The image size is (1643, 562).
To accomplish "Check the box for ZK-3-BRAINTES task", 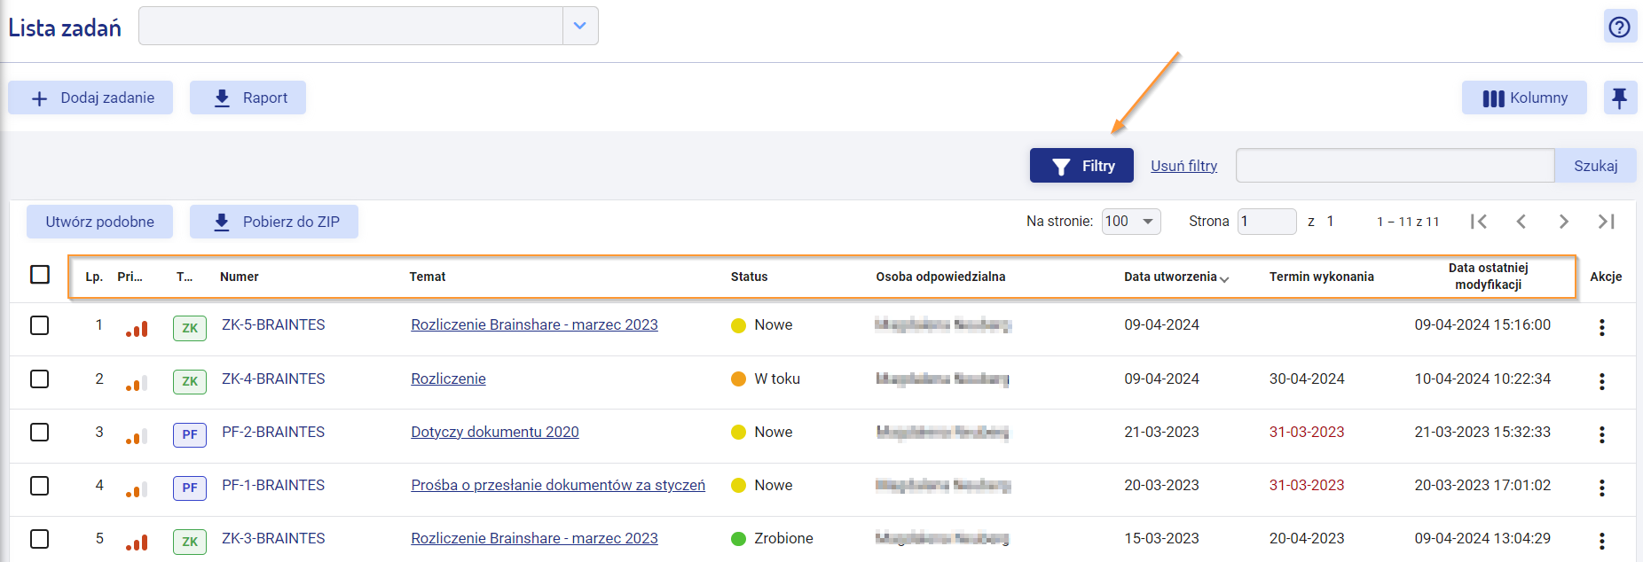I will (40, 539).
